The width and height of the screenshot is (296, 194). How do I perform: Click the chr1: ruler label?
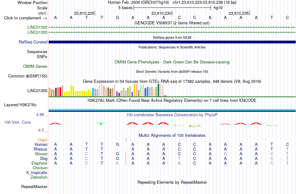point(43,13)
